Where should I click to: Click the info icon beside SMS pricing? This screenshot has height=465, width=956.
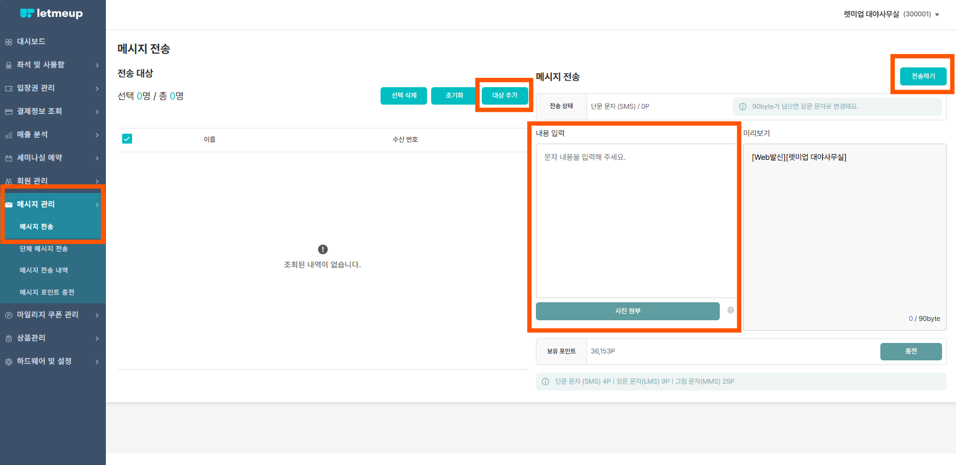[546, 382]
